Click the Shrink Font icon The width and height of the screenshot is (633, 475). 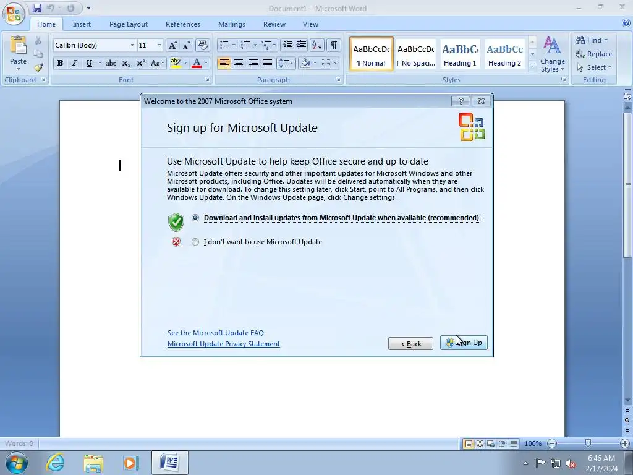(187, 45)
